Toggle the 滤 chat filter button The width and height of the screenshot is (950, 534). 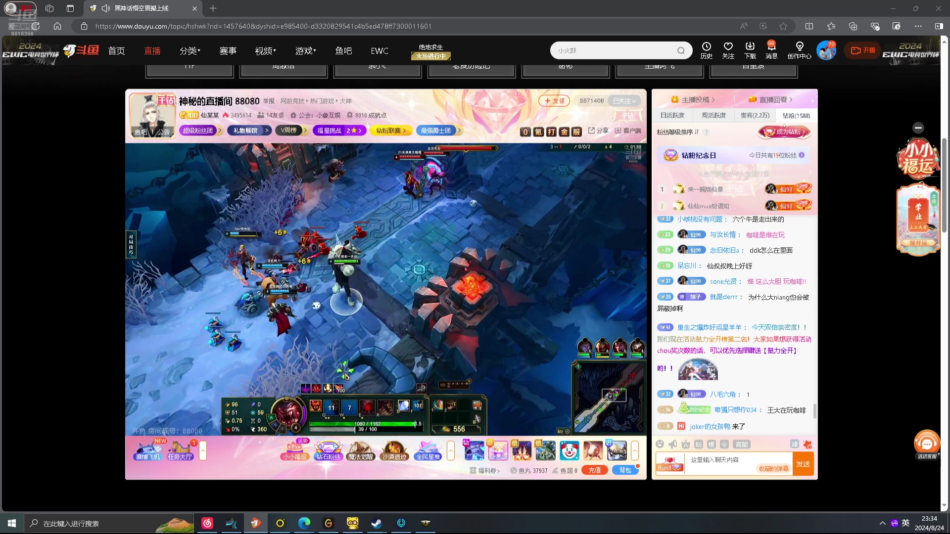(794, 444)
